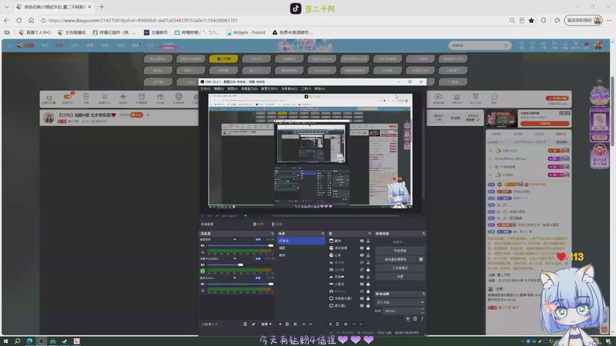This screenshot has height=346, width=616.
Task: Undock the Controls panel using its header icon
Action: point(423,234)
